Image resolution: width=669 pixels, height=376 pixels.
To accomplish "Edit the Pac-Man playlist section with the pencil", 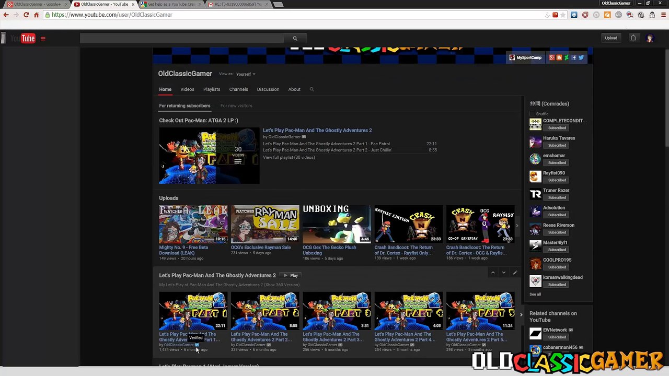I will [x=515, y=273].
